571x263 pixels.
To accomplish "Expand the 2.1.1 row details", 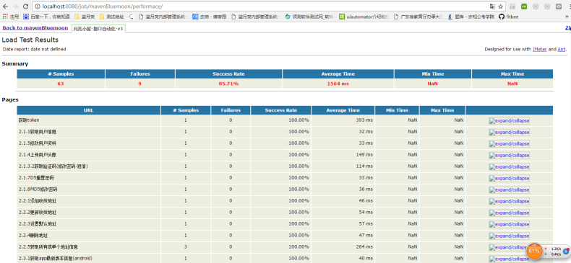I will (x=509, y=133).
